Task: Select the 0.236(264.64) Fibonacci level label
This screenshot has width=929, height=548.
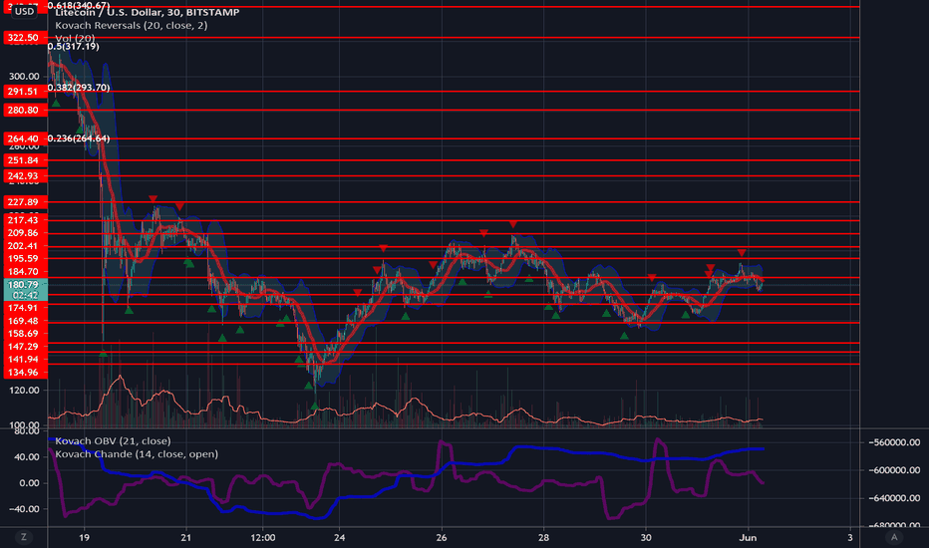Action: click(78, 138)
